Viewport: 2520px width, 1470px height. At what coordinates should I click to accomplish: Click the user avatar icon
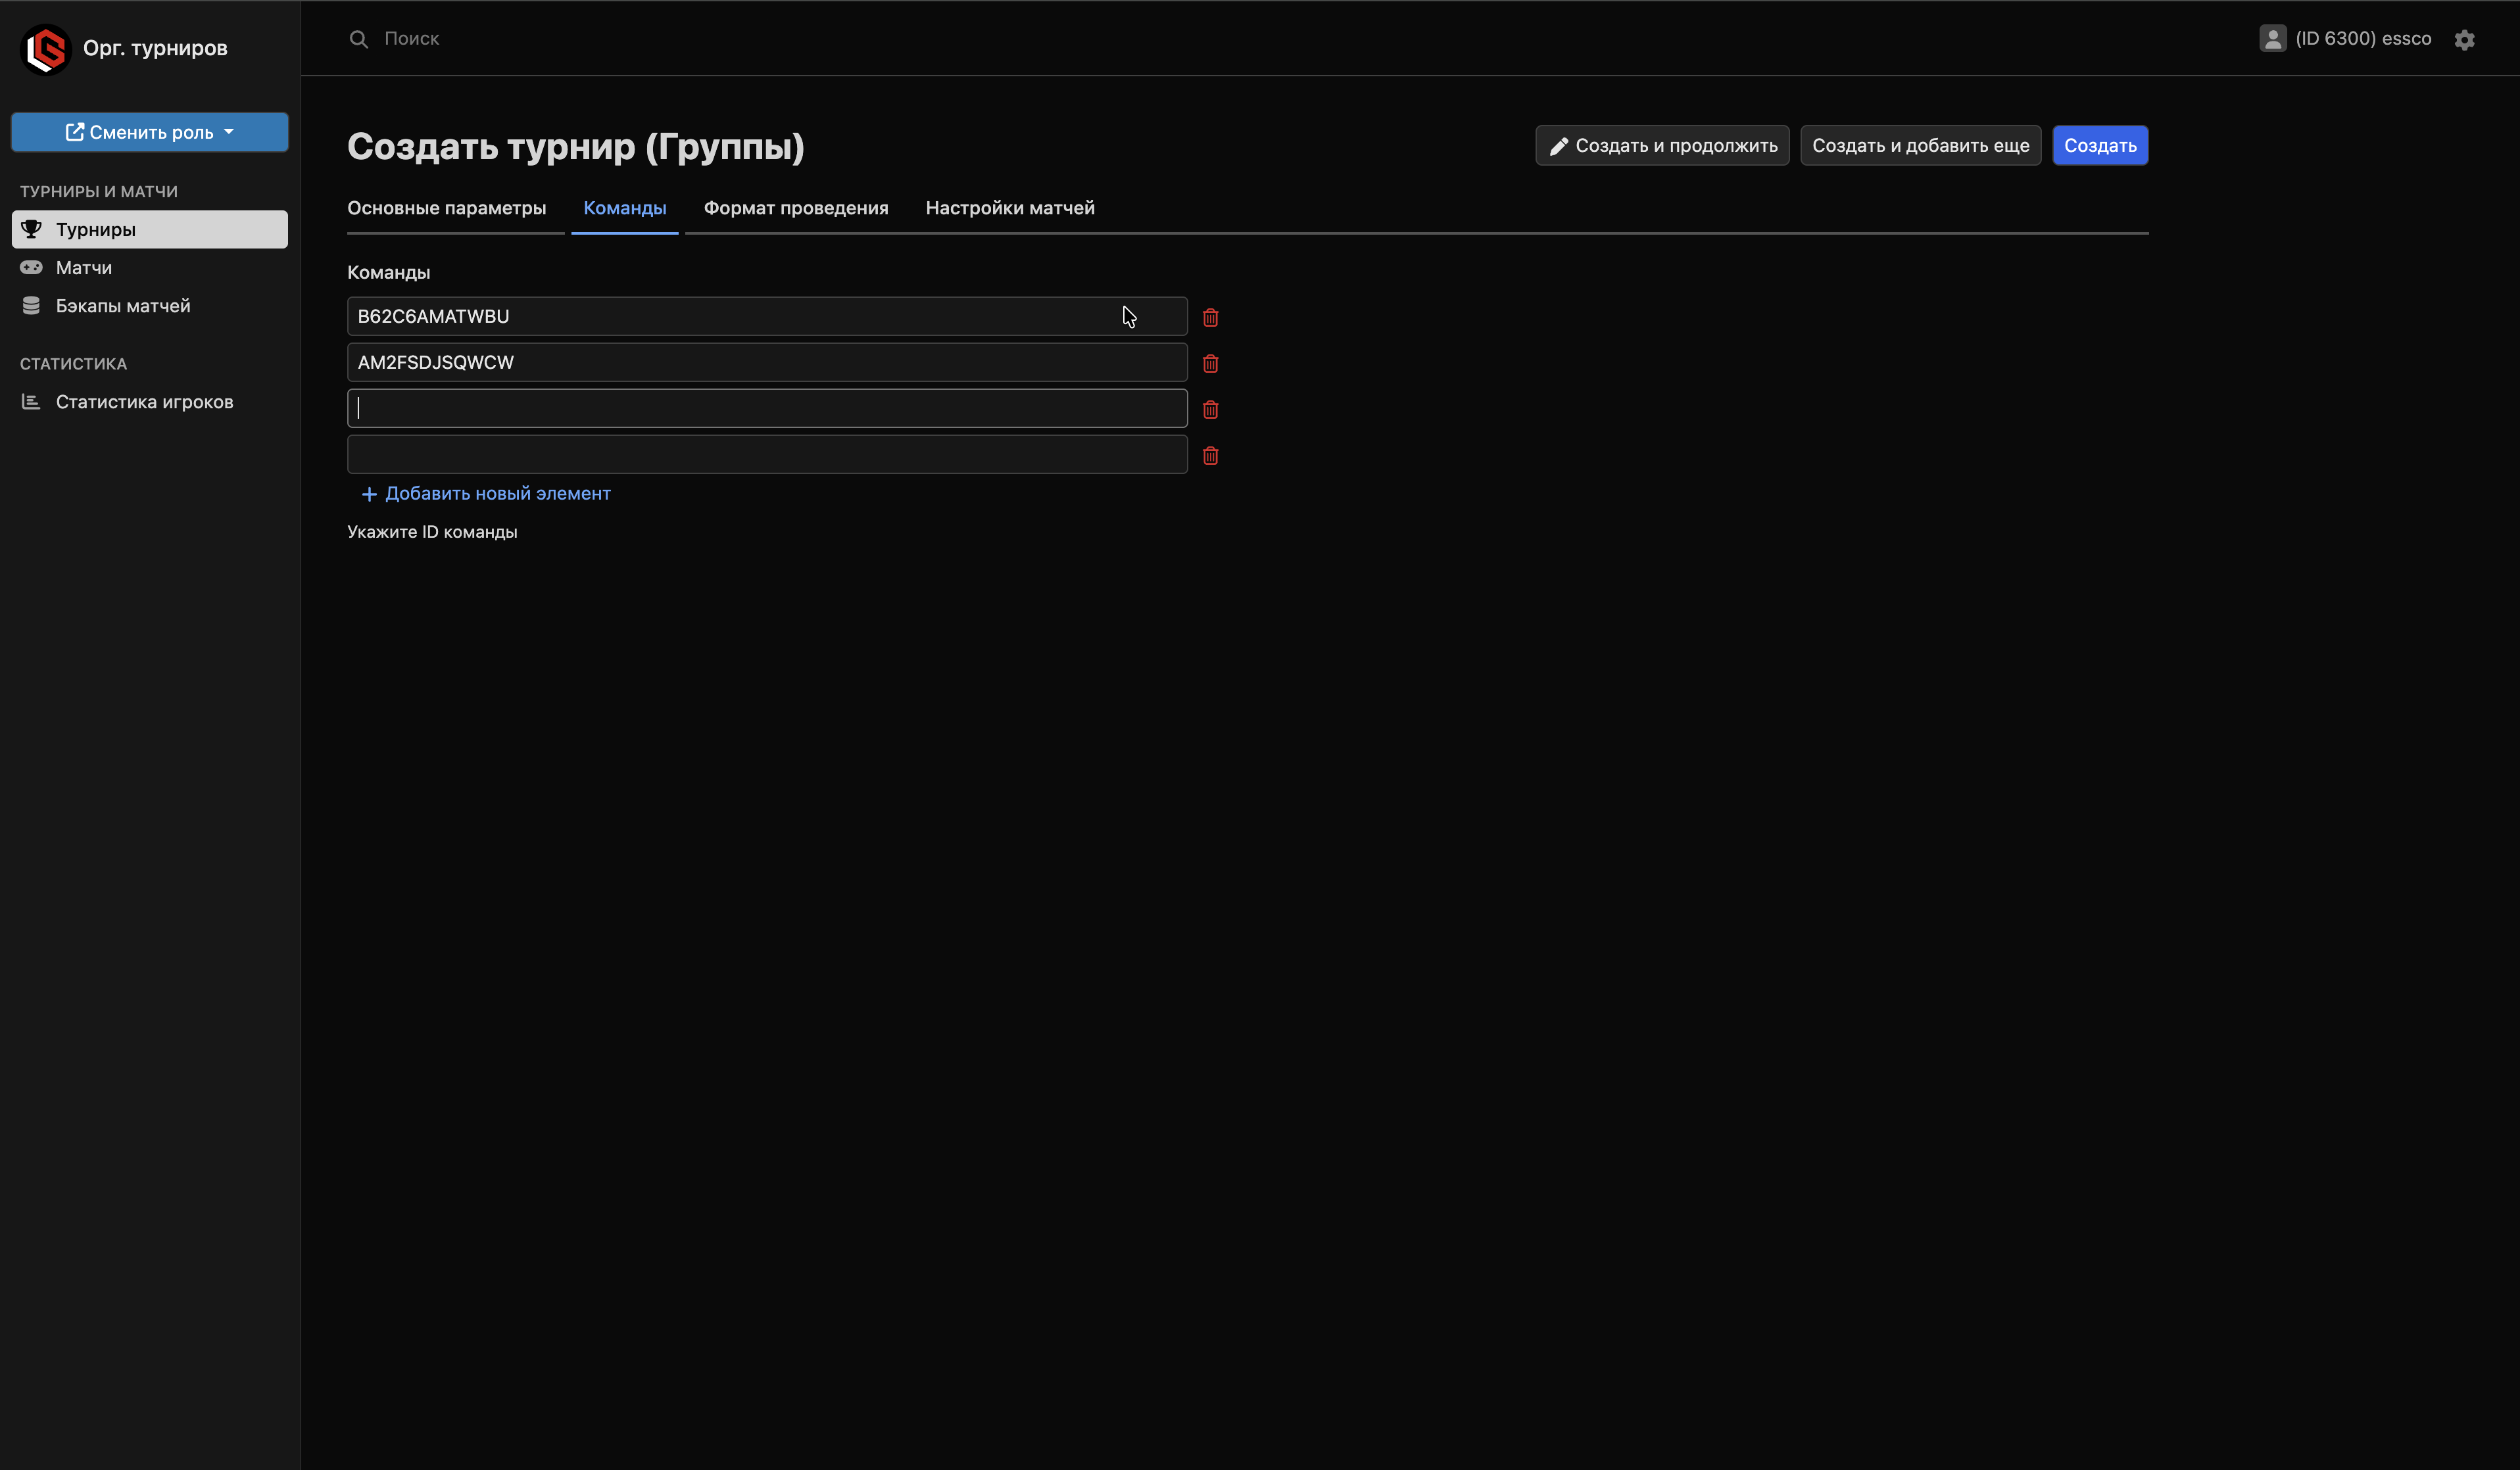coord(2272,38)
